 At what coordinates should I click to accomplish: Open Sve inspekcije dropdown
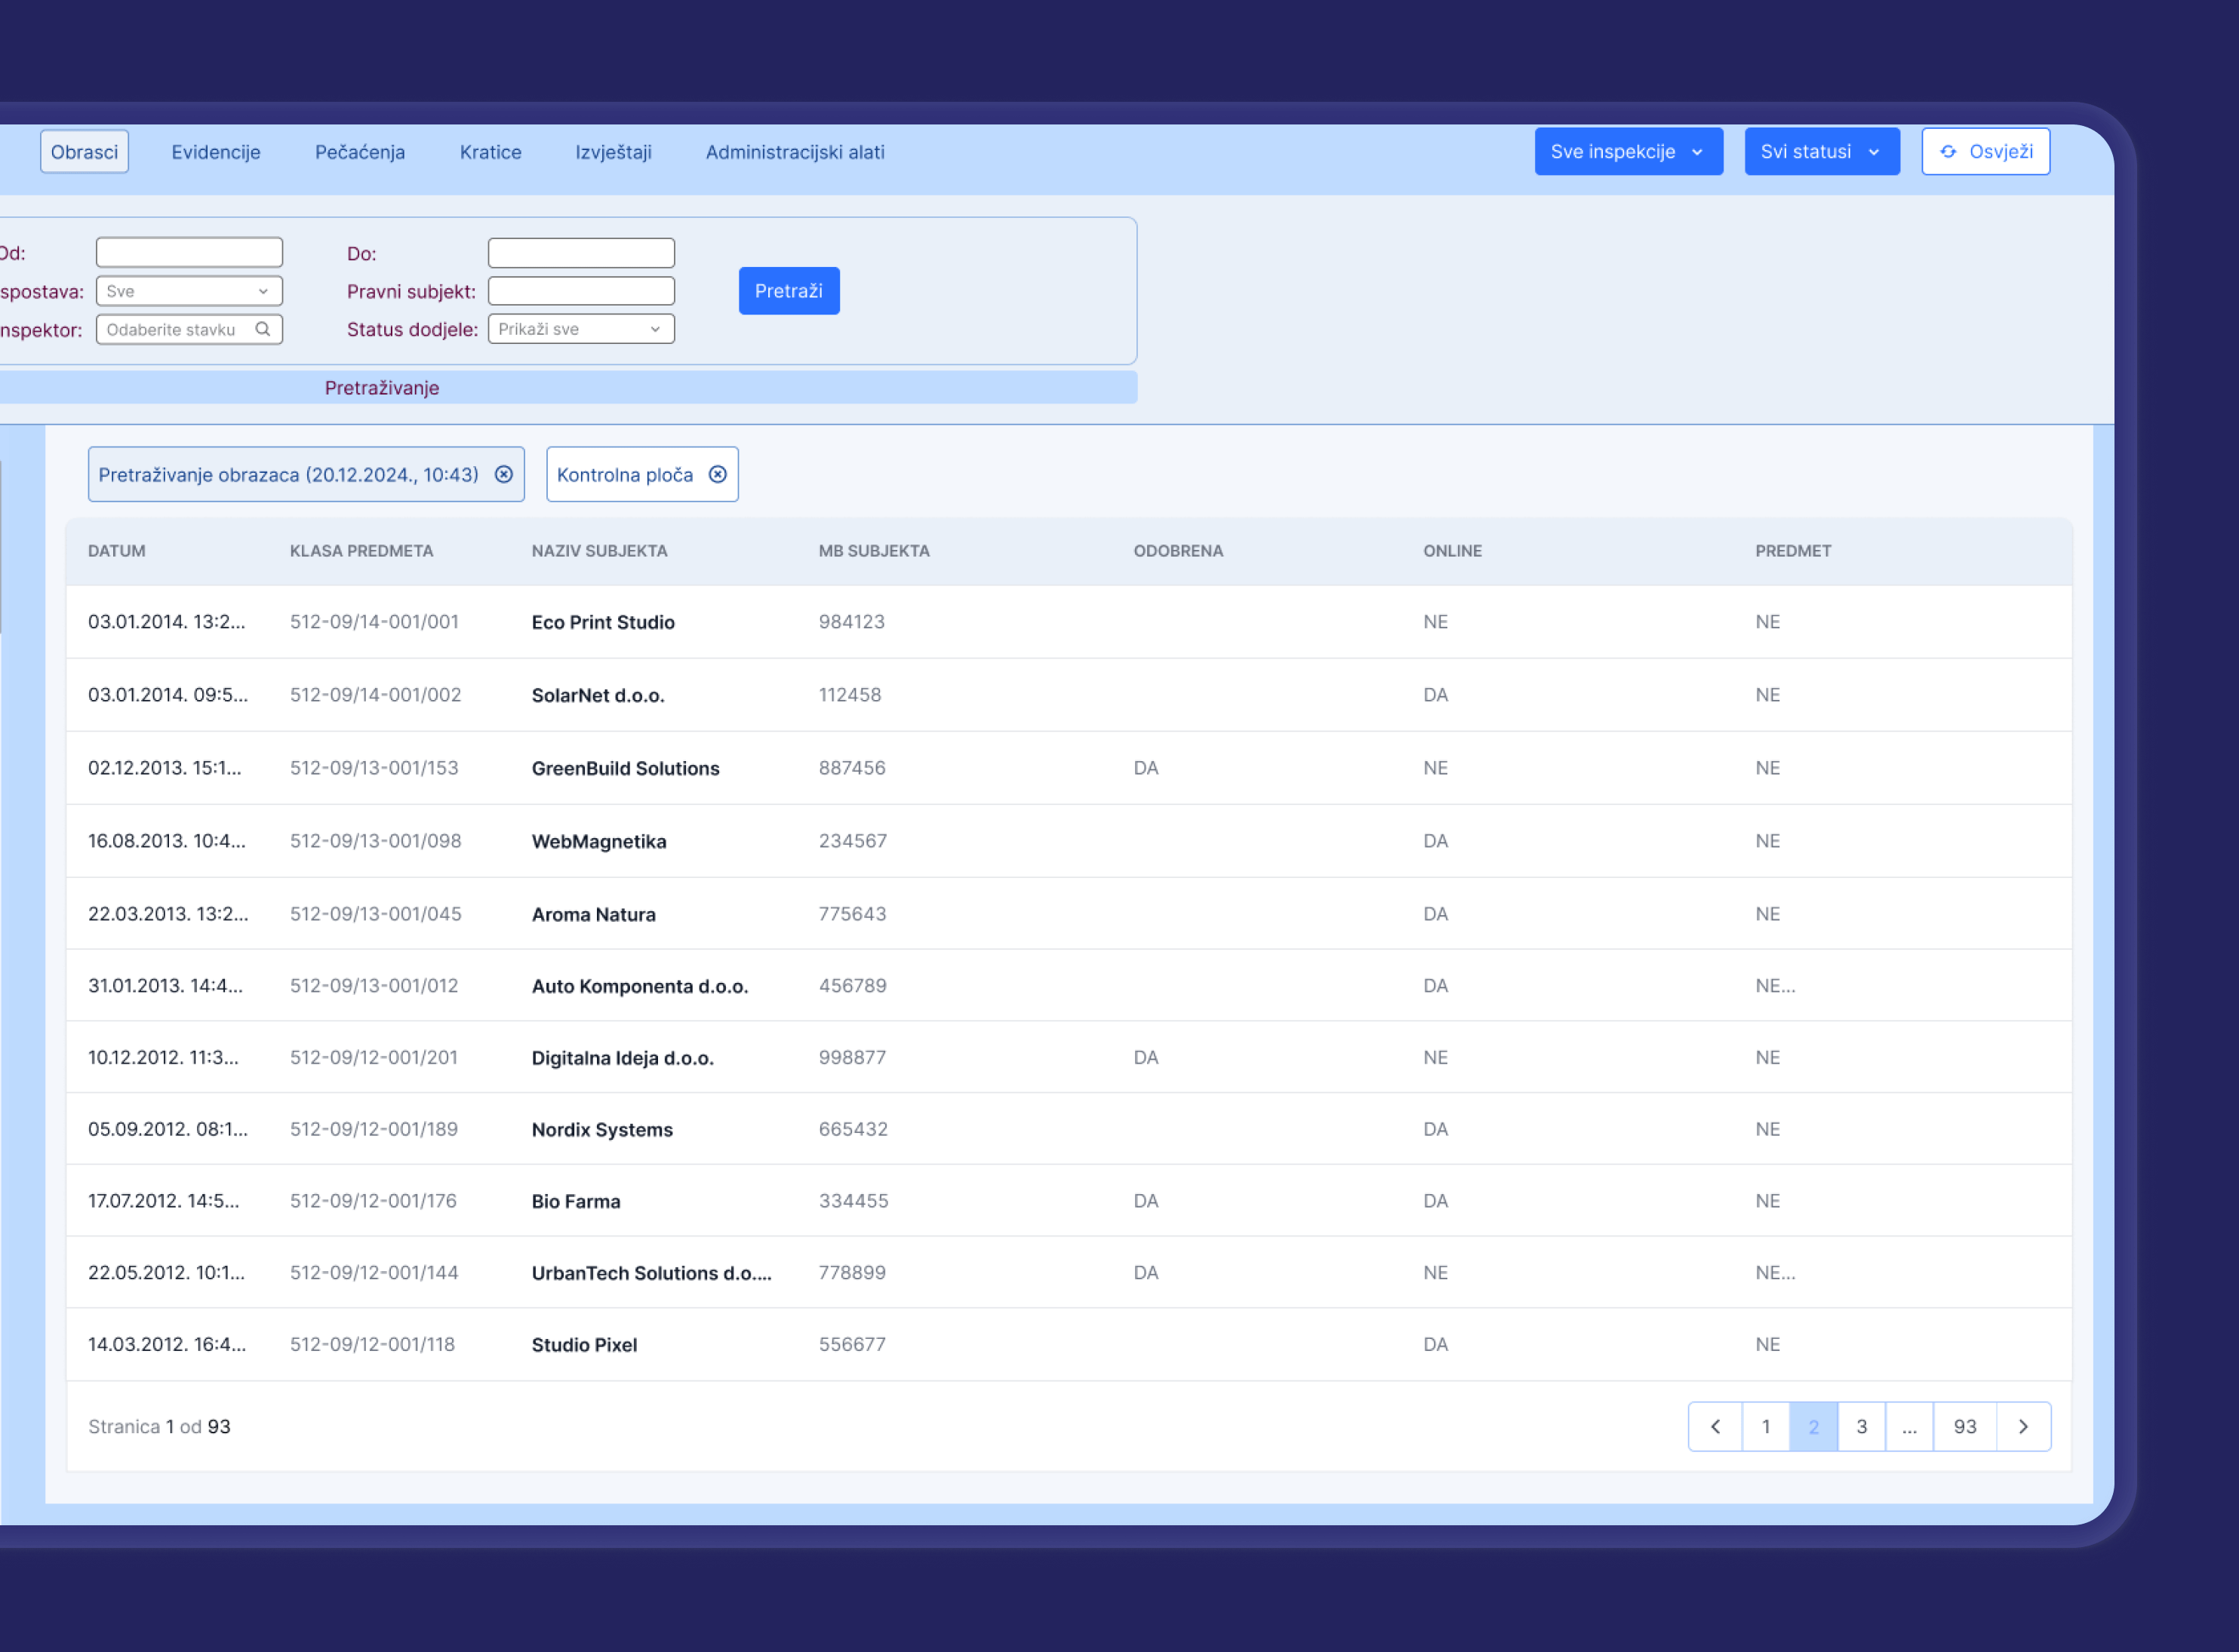click(1628, 152)
